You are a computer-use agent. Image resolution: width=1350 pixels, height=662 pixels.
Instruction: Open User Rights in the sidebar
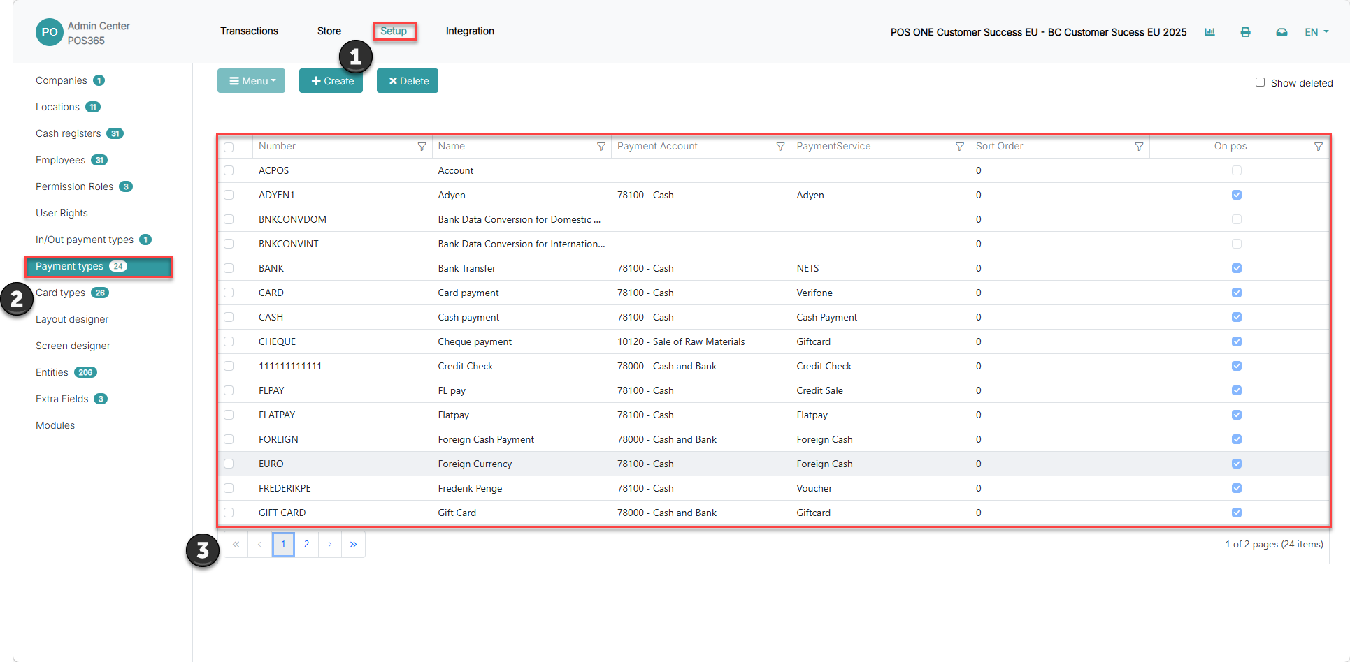(62, 213)
